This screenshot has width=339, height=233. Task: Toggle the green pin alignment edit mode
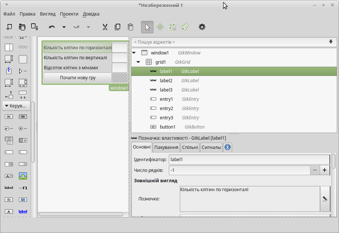[x=185, y=27]
